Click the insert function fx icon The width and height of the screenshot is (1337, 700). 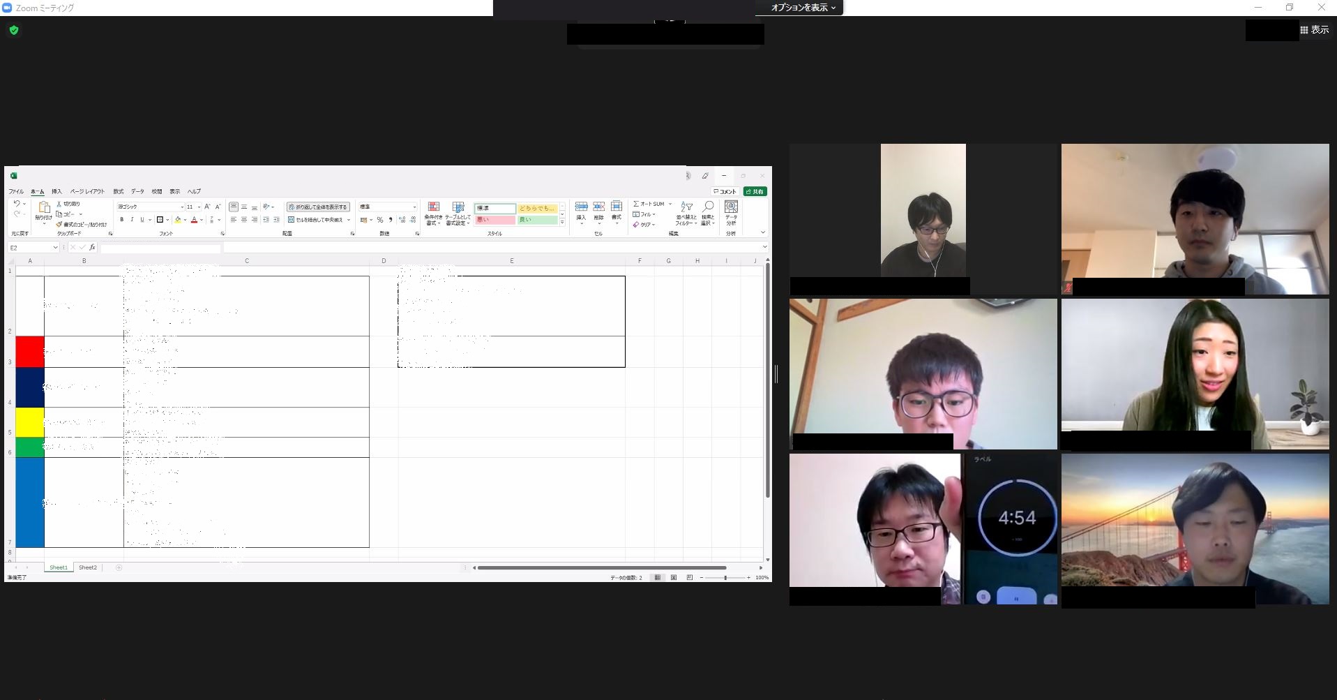pyautogui.click(x=92, y=248)
